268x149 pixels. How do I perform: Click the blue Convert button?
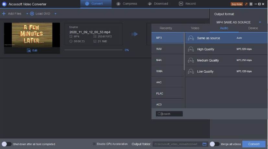pyautogui.click(x=254, y=144)
